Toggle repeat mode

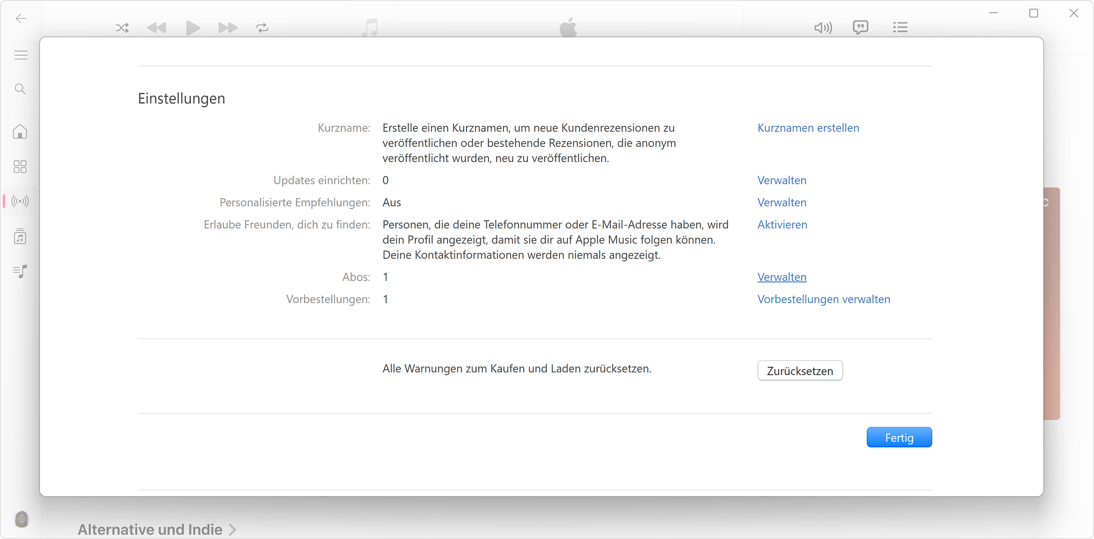click(262, 28)
